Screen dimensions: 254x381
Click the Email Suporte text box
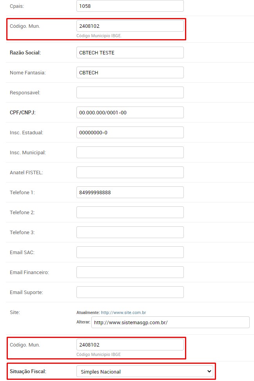pos(130,293)
